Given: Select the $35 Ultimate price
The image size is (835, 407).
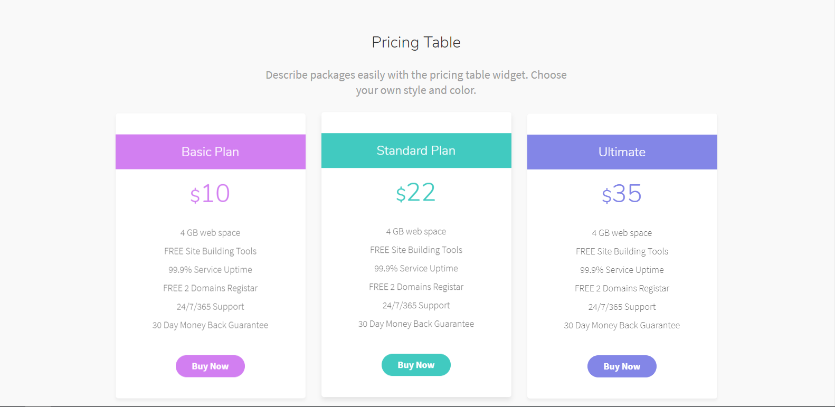Looking at the screenshot, I should 622,194.
